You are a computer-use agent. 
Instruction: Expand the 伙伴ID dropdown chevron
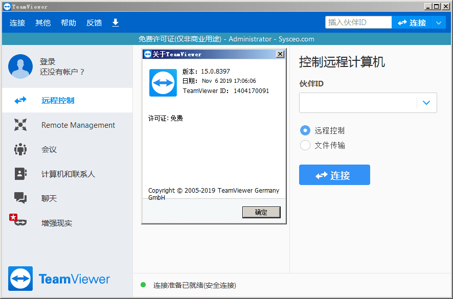coord(426,103)
